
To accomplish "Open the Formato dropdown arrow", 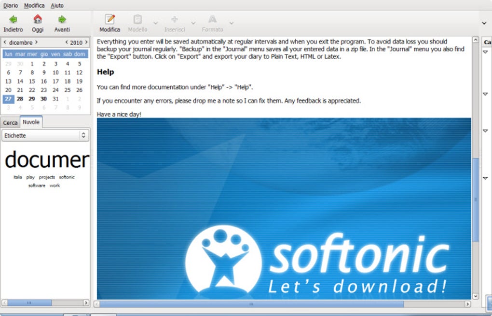I will click(x=231, y=23).
